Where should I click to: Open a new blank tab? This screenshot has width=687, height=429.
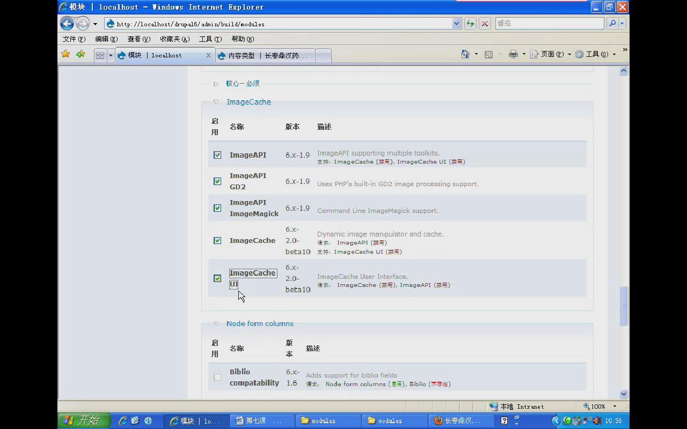point(323,55)
